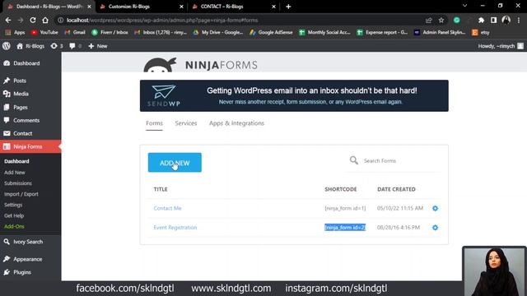Open Ninja Forms Settings submenu
The image size is (527, 296).
coord(13,205)
